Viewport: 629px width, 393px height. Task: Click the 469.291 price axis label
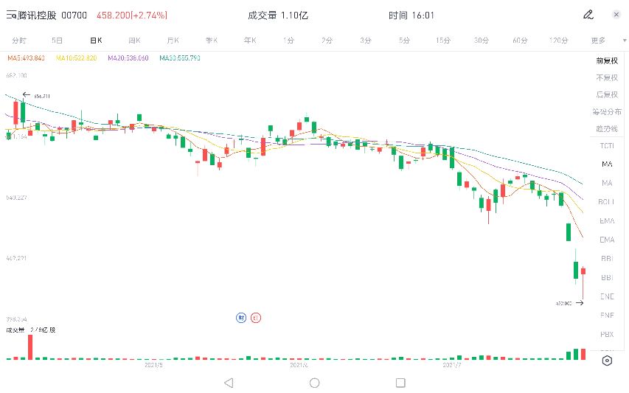[16, 258]
